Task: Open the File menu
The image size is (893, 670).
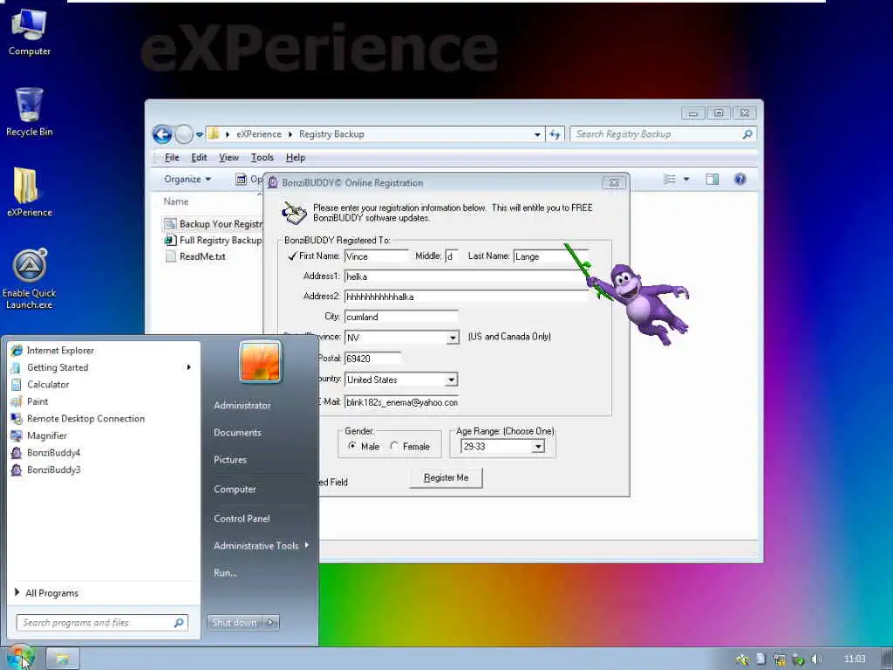Action: click(172, 157)
